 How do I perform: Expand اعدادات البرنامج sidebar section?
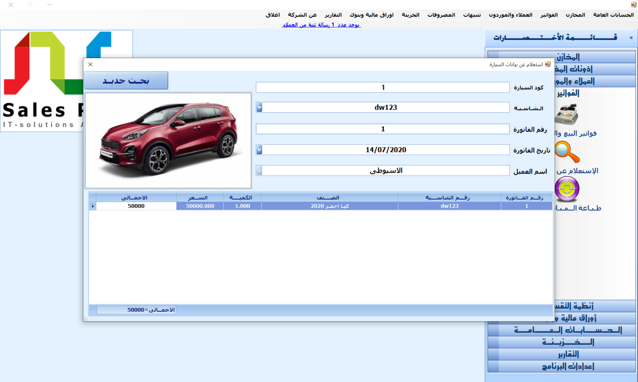(568, 366)
